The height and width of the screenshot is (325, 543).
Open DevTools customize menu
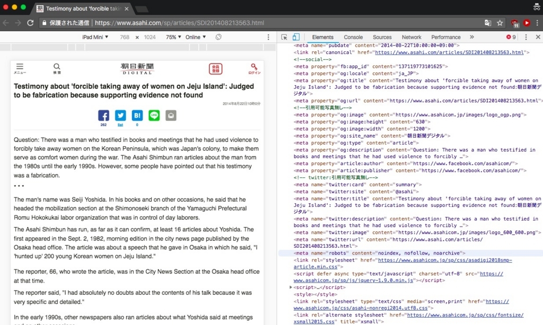coord(526,37)
